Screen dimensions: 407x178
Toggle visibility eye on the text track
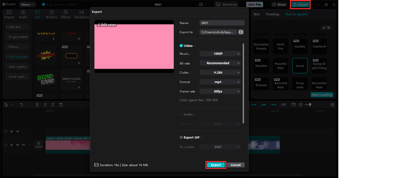(18, 131)
